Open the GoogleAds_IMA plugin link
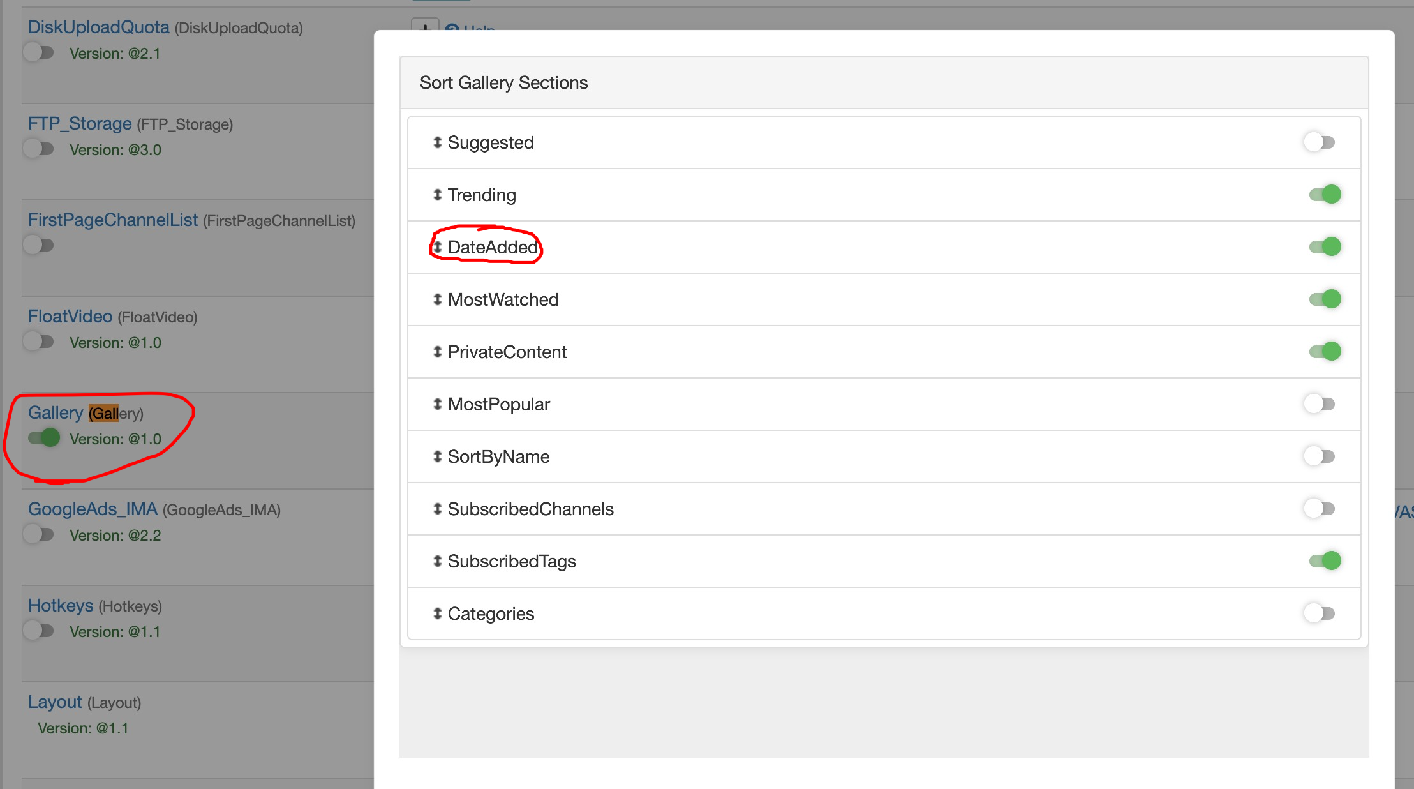The height and width of the screenshot is (789, 1414). pos(93,509)
